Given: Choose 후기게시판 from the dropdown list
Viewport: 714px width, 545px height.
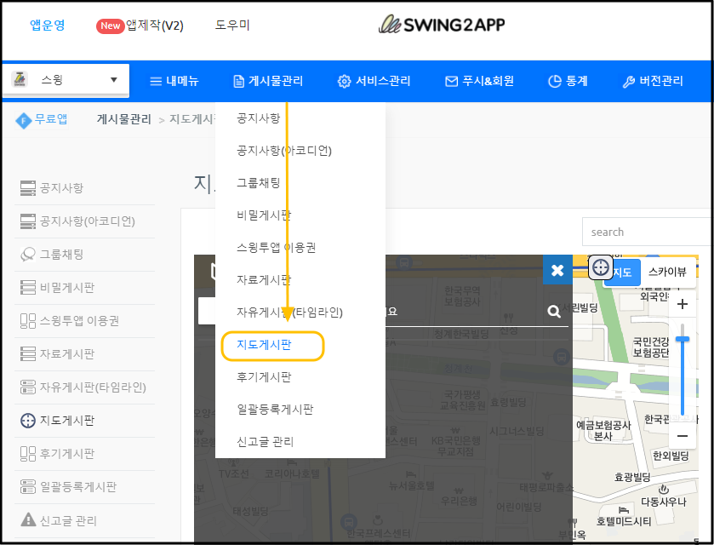Looking at the screenshot, I should 264,377.
